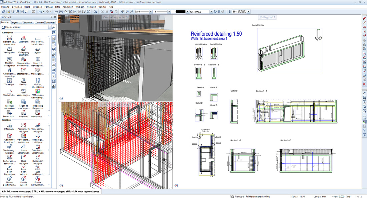Close the Functies panel

pos(55,17)
